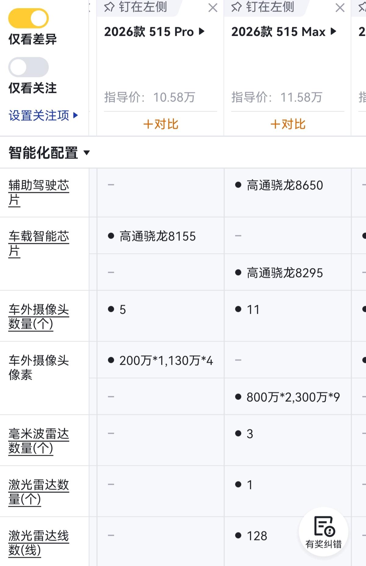Click the arrow next to 2026款 515 Max
Screen dimensions: 366x566
333,31
